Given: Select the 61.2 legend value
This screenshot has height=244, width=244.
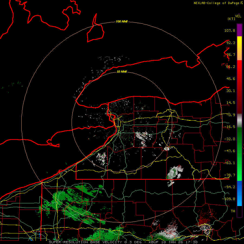Looking at the screenshot, I should pyautogui.click(x=231, y=67).
